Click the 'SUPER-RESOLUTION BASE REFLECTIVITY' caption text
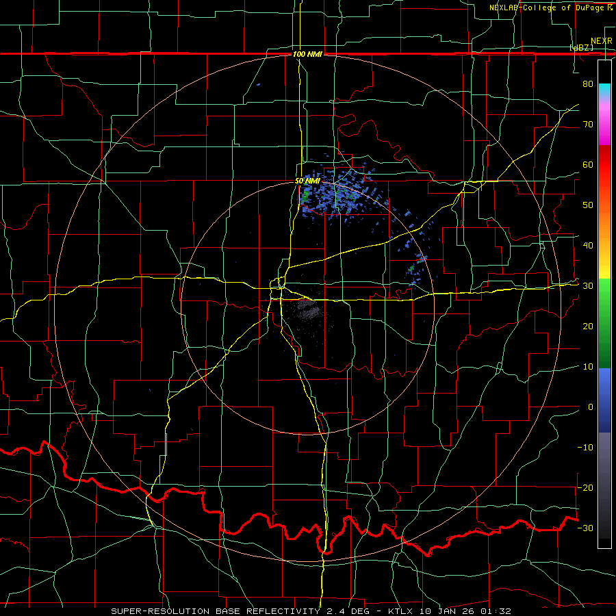 216,611
